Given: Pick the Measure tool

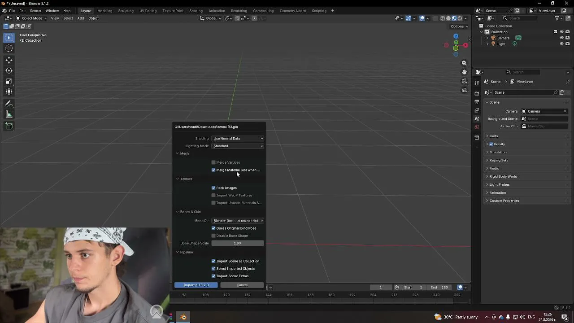Looking at the screenshot, I should pyautogui.click(x=9, y=114).
